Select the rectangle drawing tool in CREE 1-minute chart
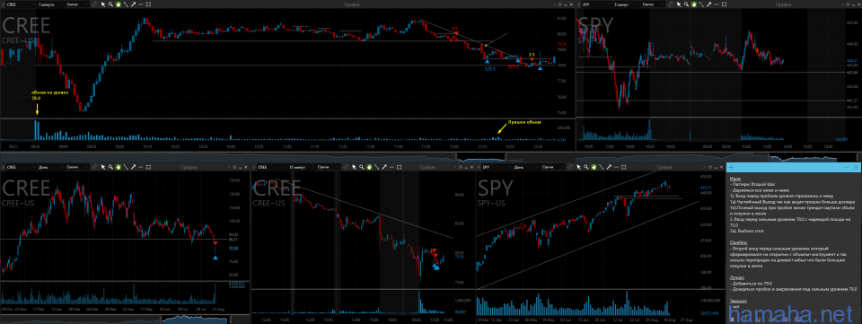The height and width of the screenshot is (324, 862). tap(148, 4)
